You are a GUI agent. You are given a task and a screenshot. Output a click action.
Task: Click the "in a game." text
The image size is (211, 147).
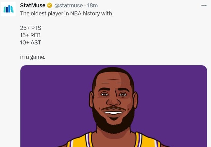[33, 57]
